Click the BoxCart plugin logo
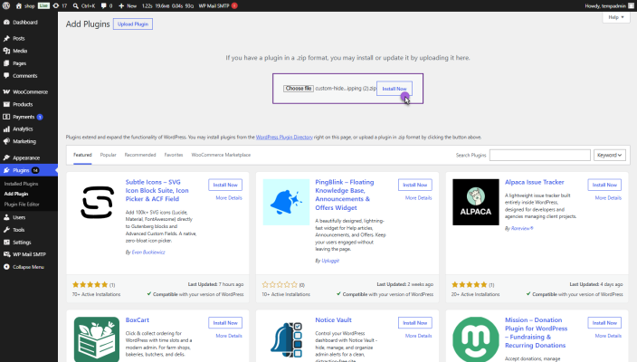Viewport: 637px width, 362px height. tap(97, 339)
